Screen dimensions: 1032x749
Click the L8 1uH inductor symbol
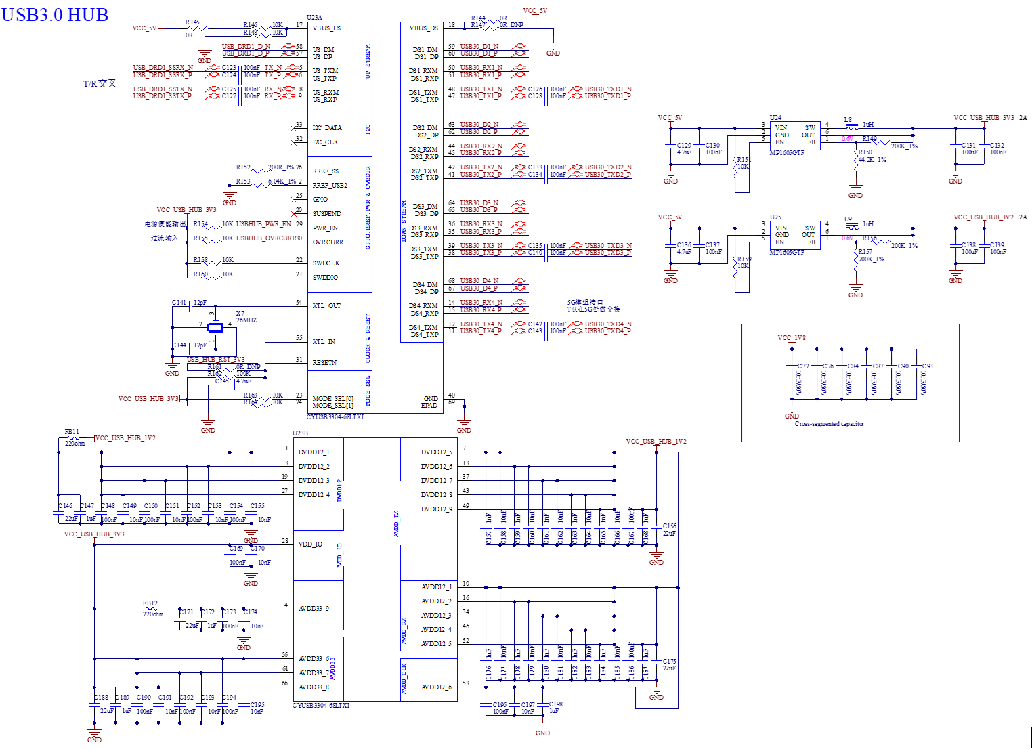851,127
